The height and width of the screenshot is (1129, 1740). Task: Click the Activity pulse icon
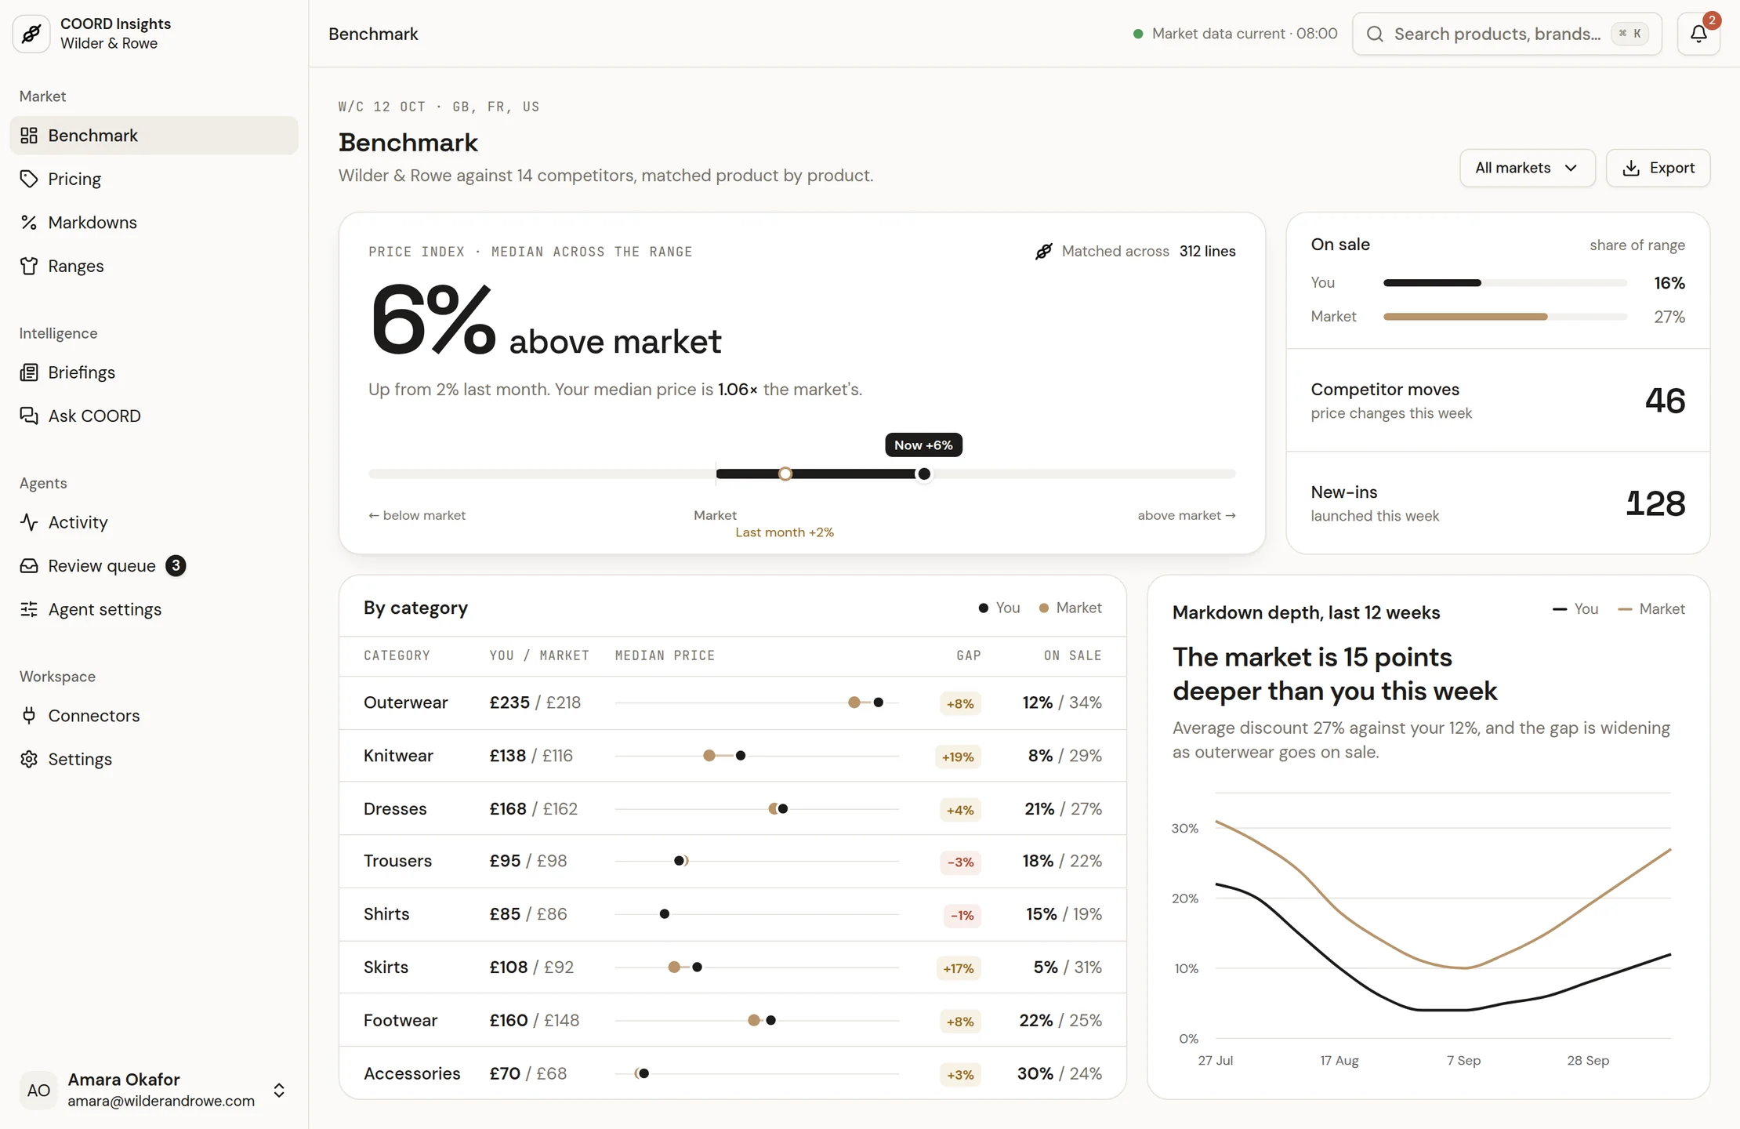pyautogui.click(x=29, y=522)
